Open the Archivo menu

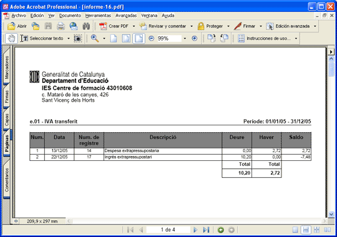click(x=19, y=16)
